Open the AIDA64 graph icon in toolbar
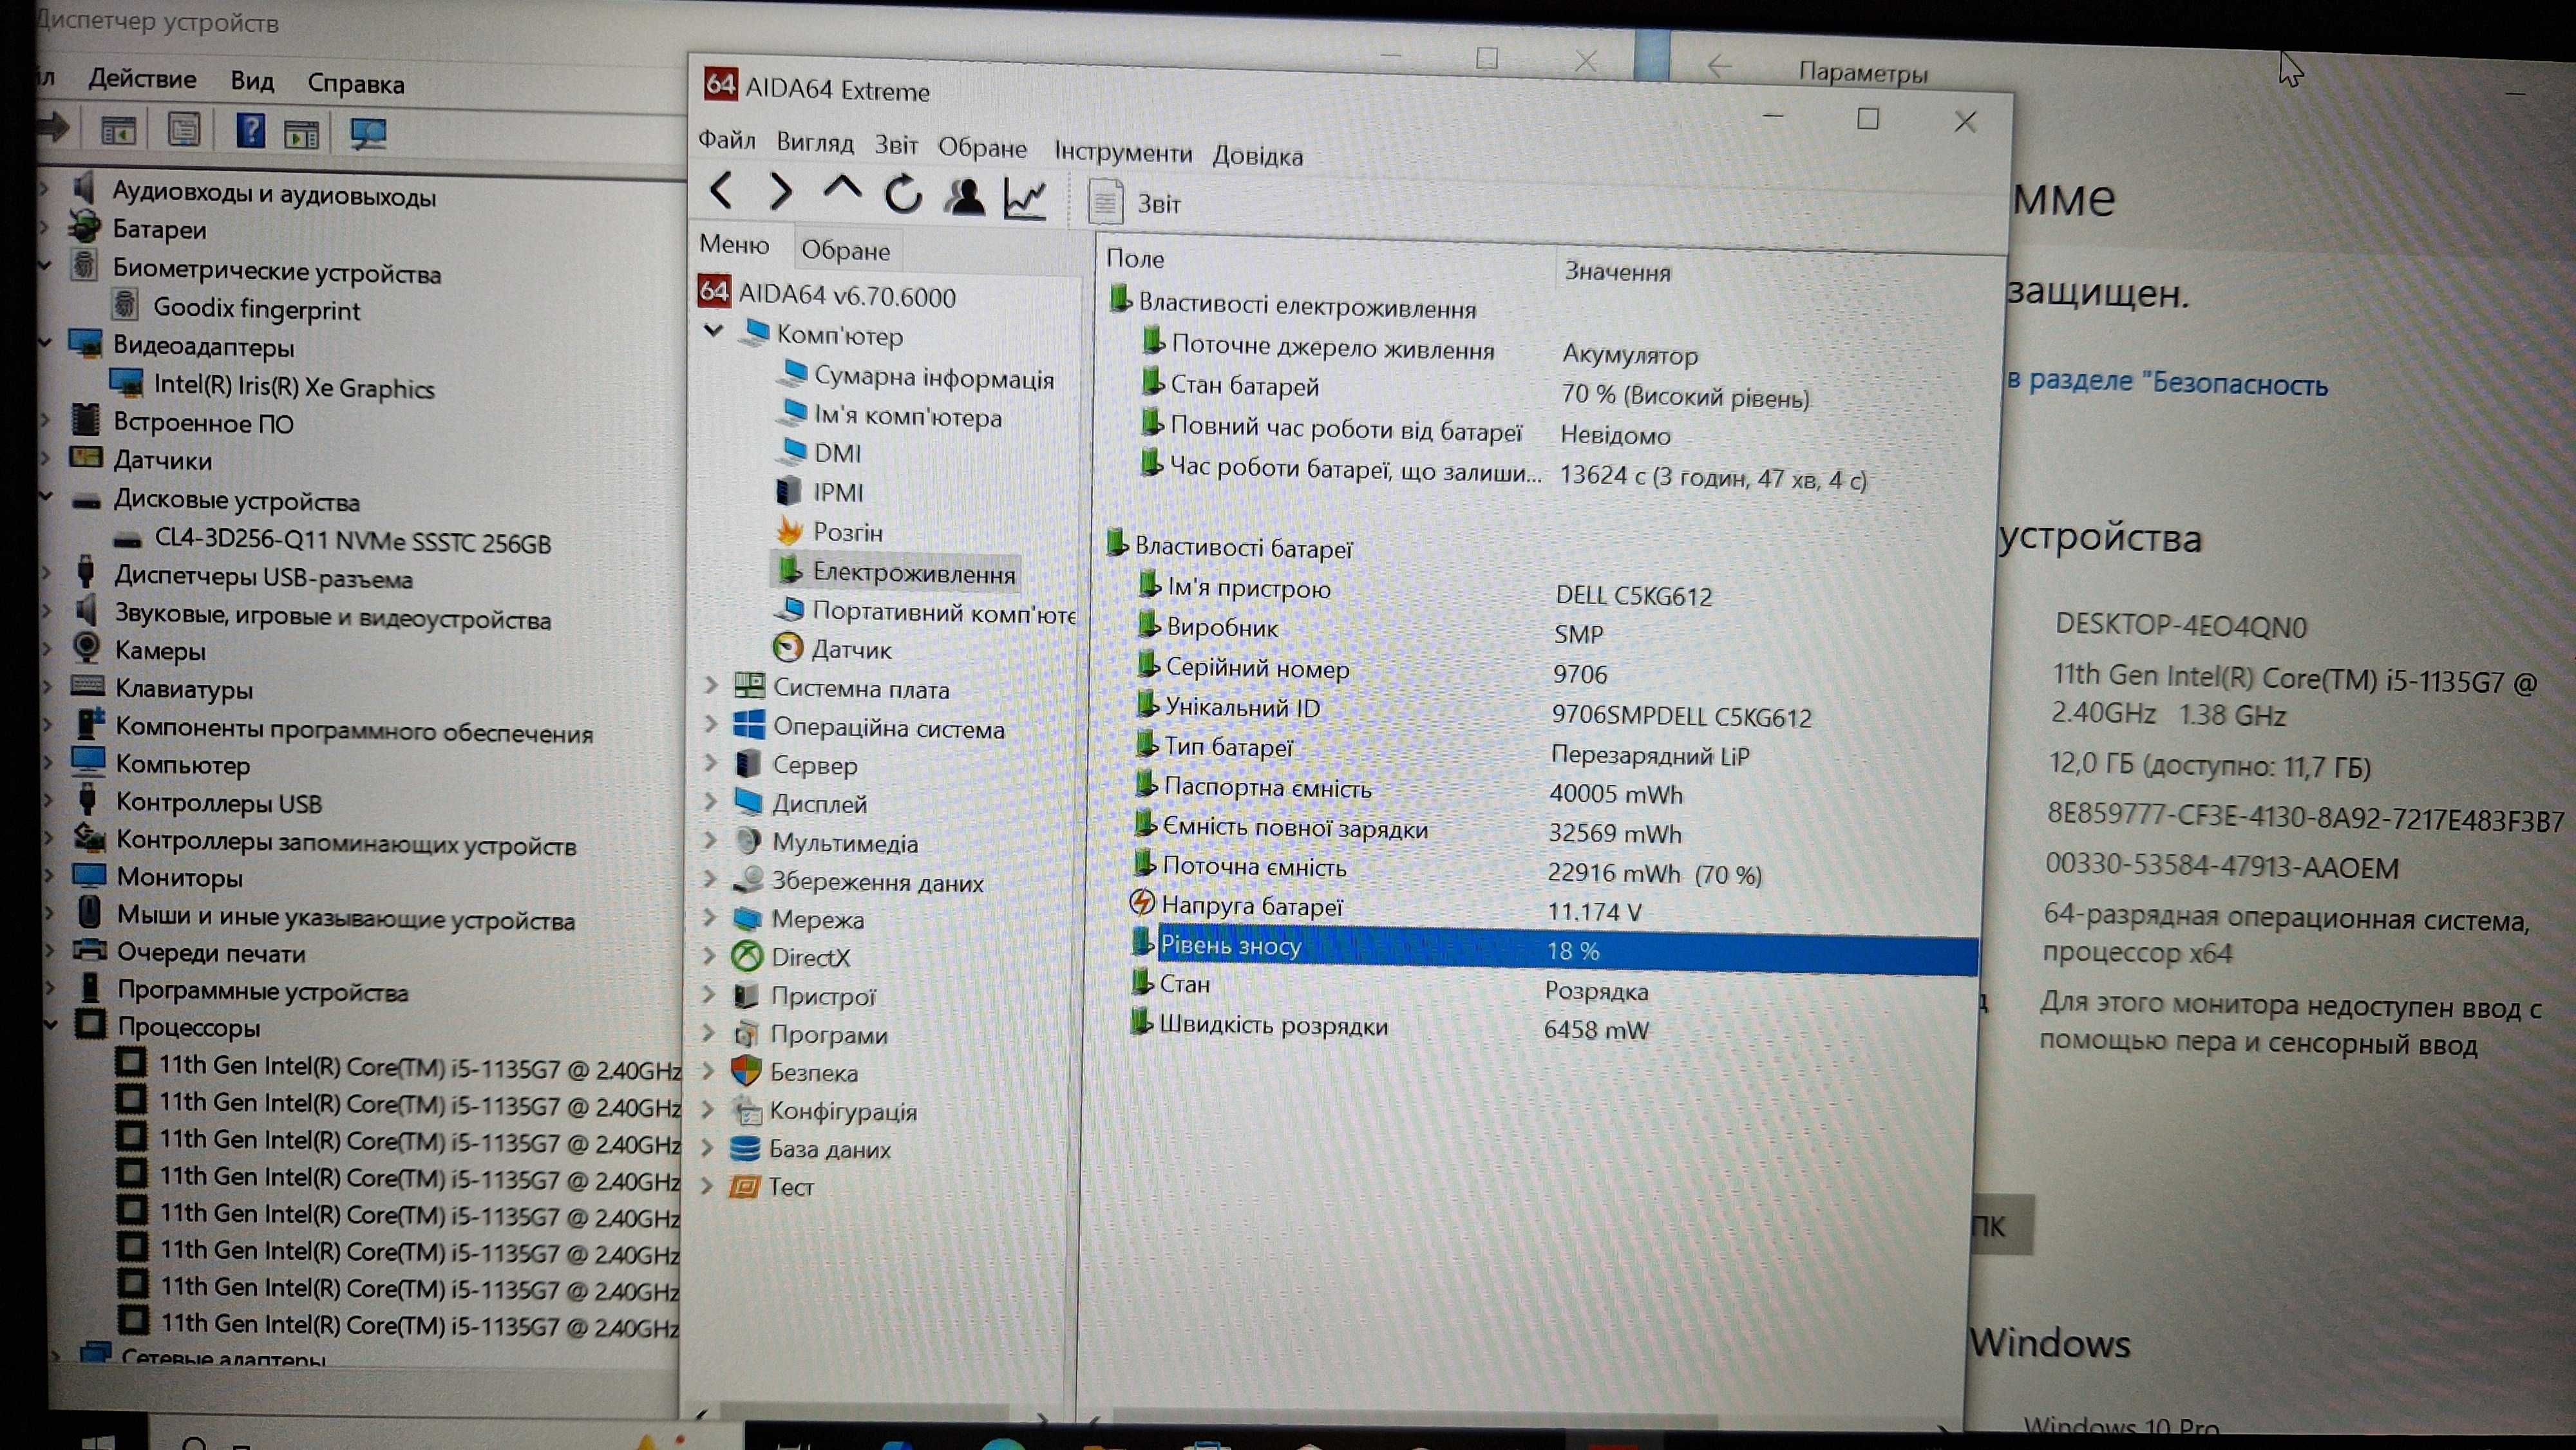This screenshot has width=2576, height=1450. pyautogui.click(x=1025, y=198)
